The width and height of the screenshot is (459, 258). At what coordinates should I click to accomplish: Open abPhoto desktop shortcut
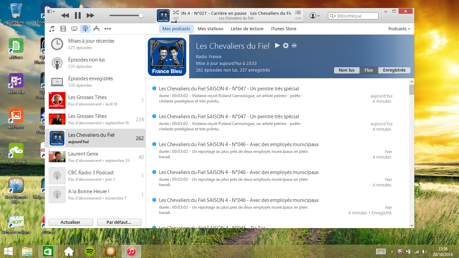pyautogui.click(x=16, y=118)
